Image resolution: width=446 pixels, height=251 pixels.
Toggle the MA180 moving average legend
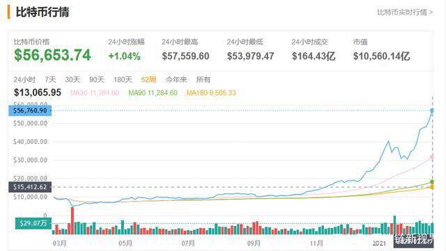pyautogui.click(x=211, y=93)
